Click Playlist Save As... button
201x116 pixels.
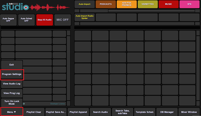point(56,112)
